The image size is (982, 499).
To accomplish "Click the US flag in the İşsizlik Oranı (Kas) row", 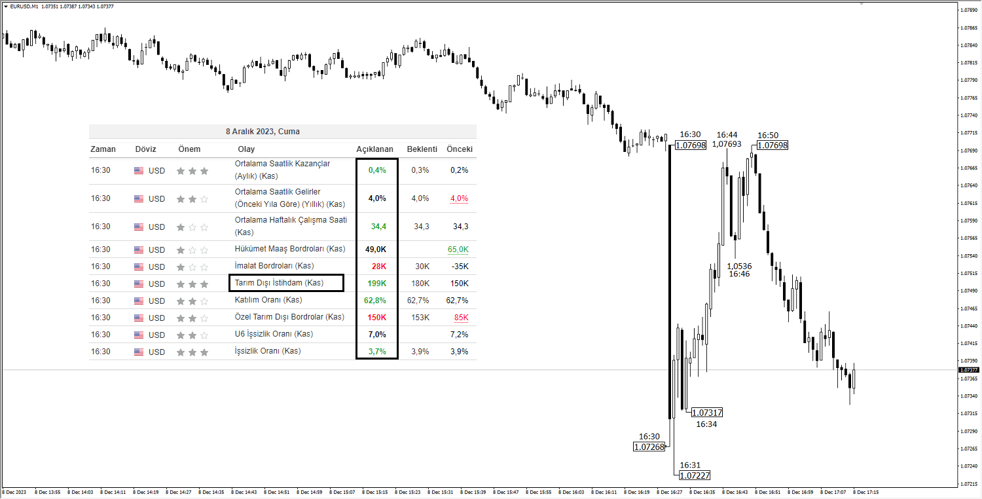I will (x=139, y=352).
